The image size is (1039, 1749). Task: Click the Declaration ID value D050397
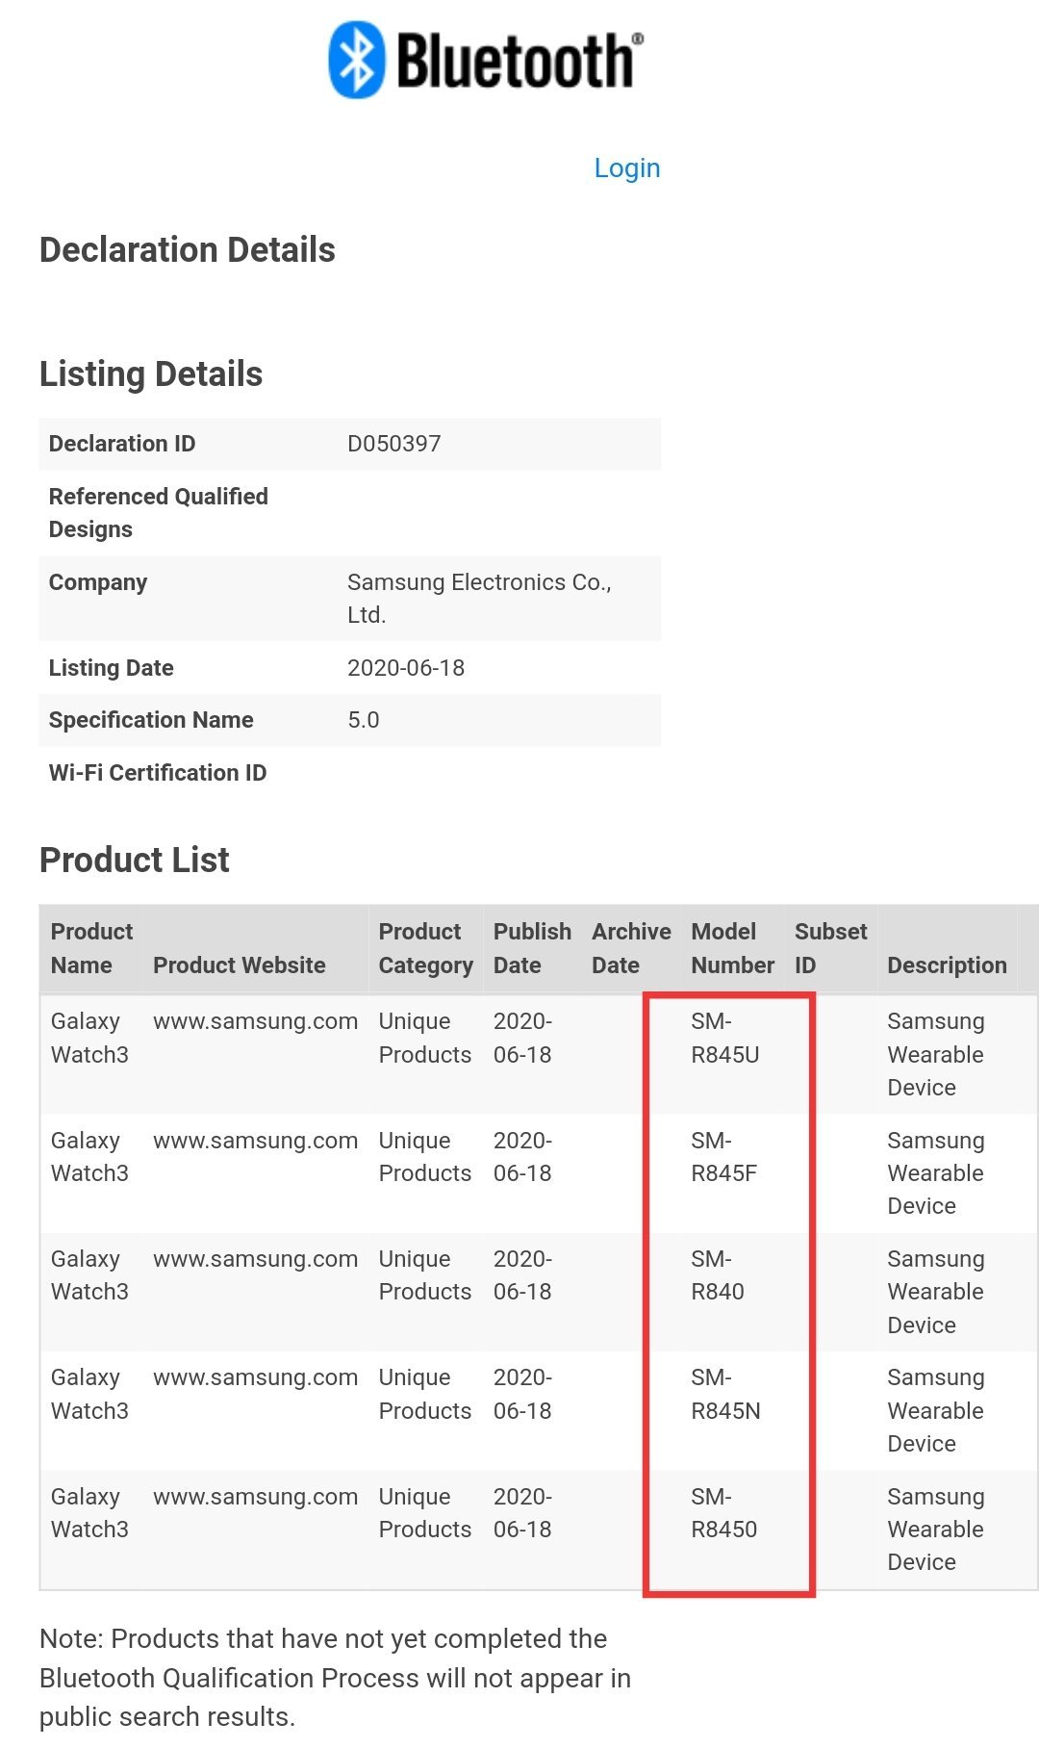coord(393,444)
